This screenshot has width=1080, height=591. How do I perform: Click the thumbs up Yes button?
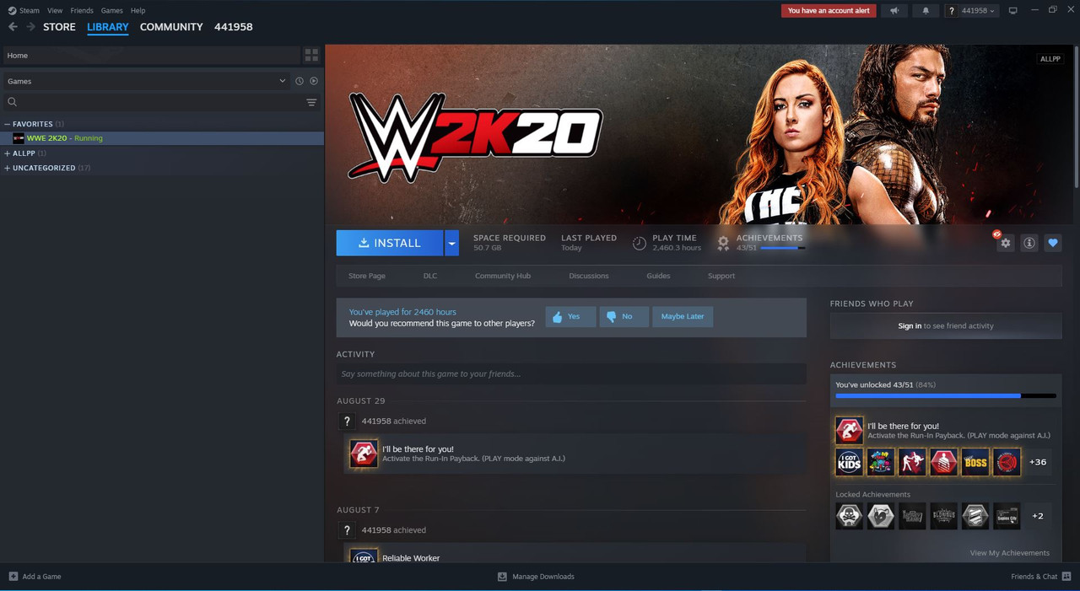point(570,316)
